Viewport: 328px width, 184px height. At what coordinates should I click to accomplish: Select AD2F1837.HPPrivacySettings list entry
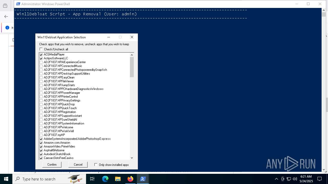62,100
